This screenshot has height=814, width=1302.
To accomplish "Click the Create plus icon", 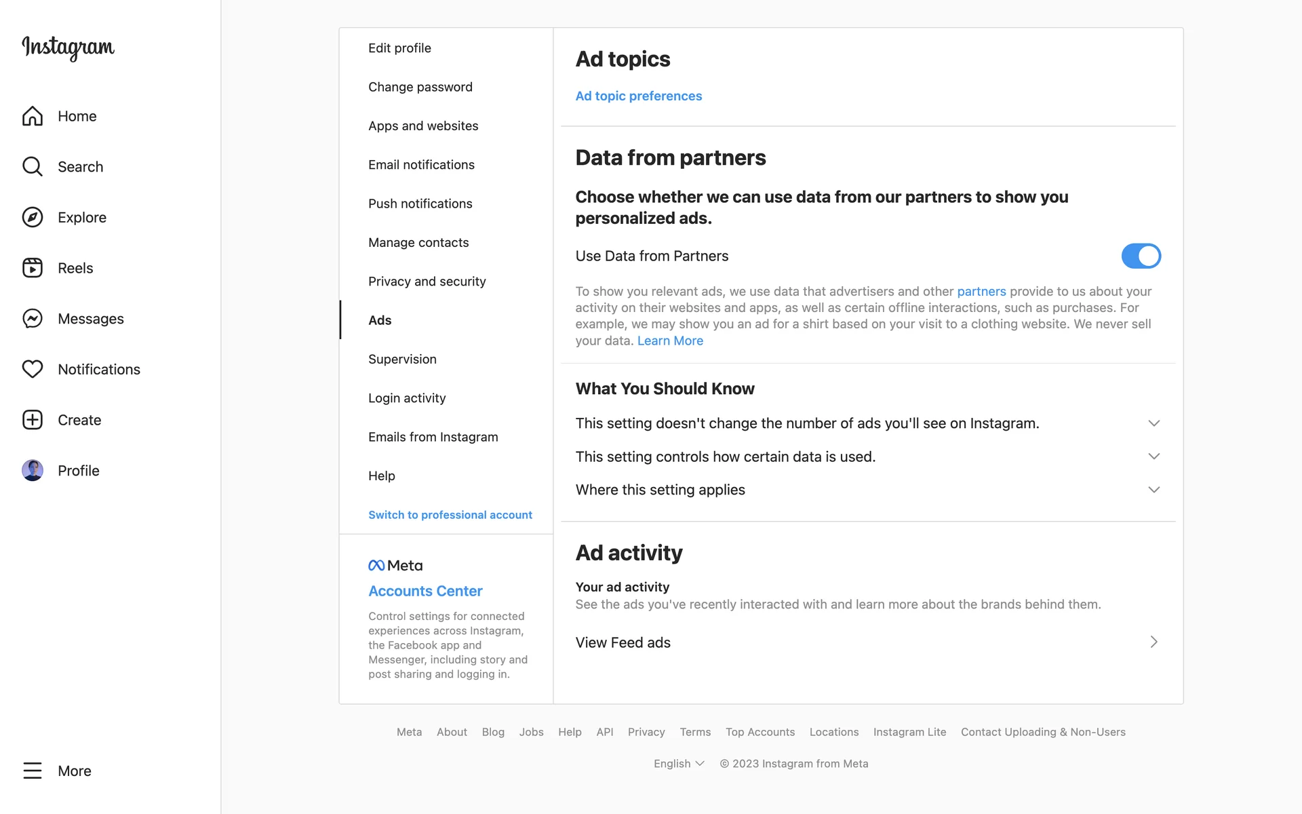I will (x=32, y=420).
